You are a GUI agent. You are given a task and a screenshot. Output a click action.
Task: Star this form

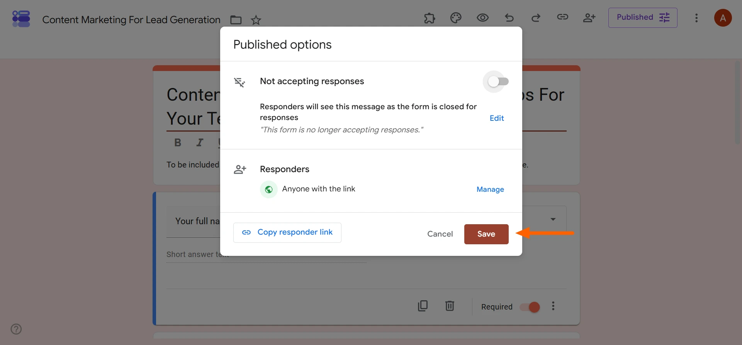(256, 20)
